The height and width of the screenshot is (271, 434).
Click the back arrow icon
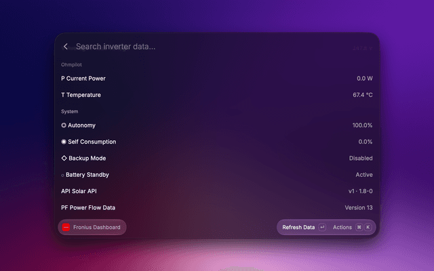65,47
